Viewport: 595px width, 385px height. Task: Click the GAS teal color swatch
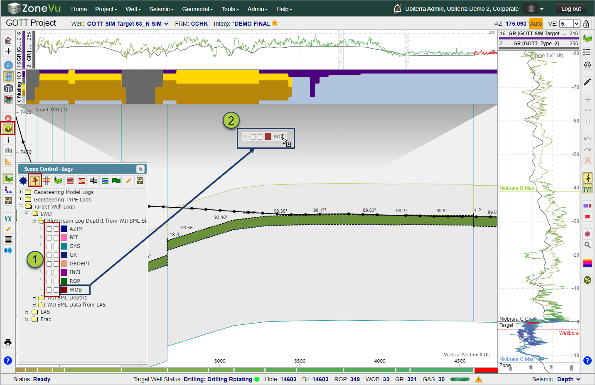click(64, 246)
